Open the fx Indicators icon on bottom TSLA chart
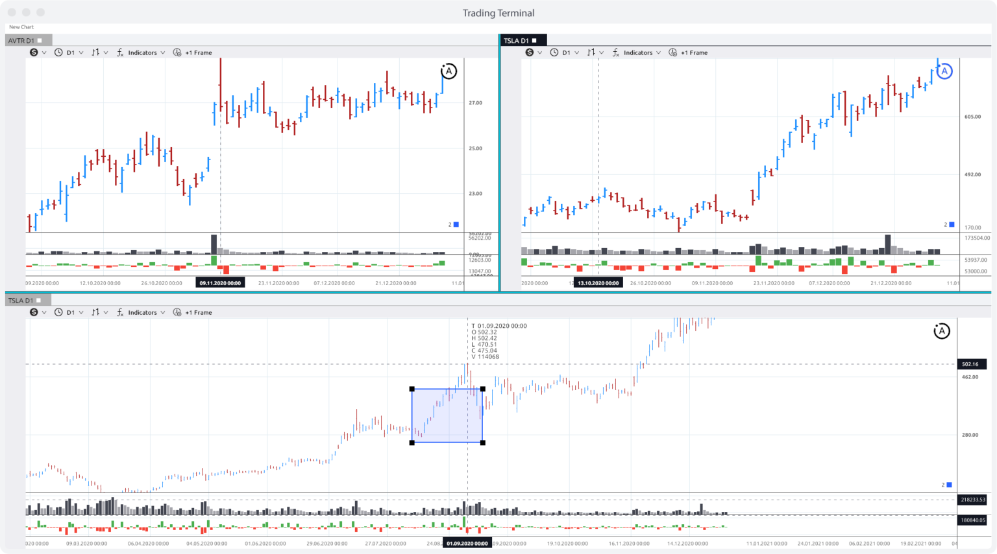Screen dimensions: 997x554 [119, 312]
